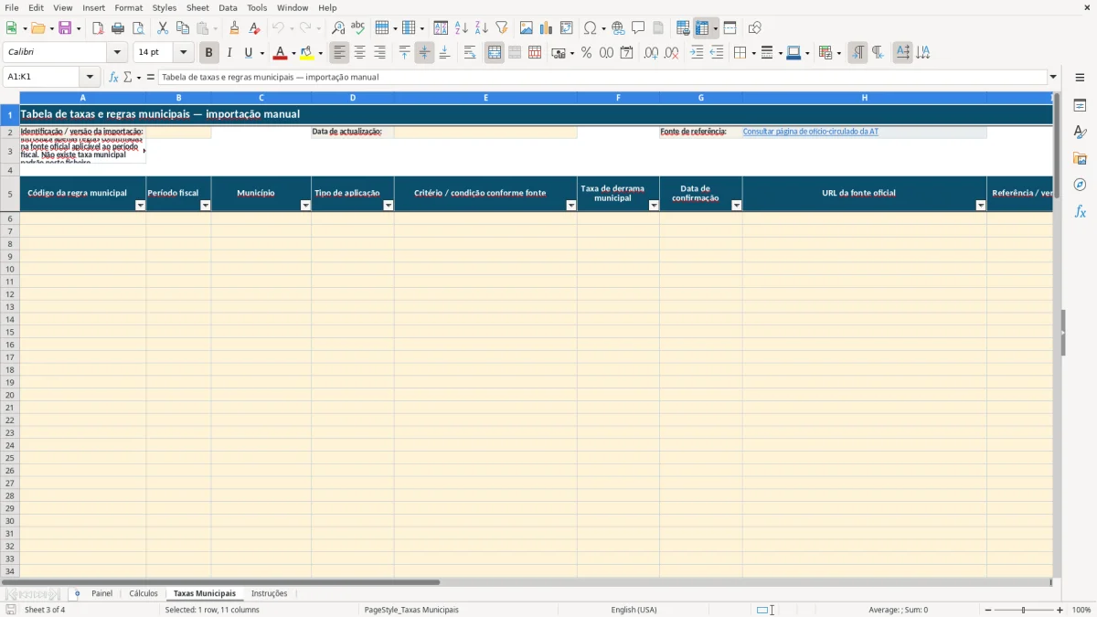1097x617 pixels.
Task: Toggle Merge and Center Cells
Action: (x=495, y=53)
